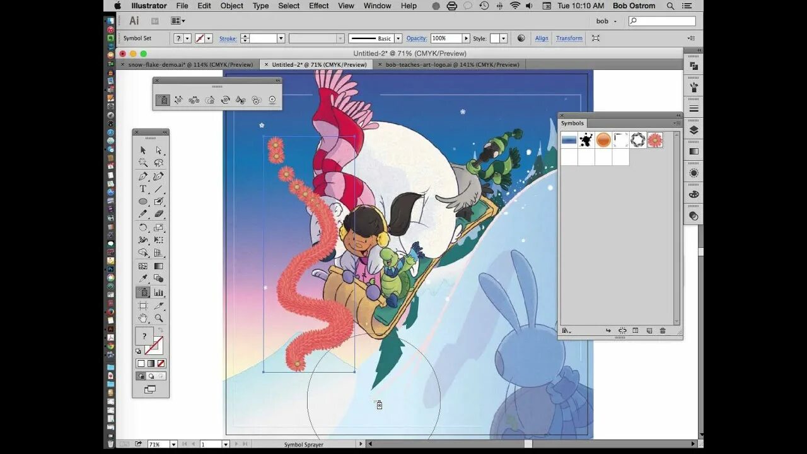Select the Ellipse tool
This screenshot has width=807, height=454.
pyautogui.click(x=143, y=202)
